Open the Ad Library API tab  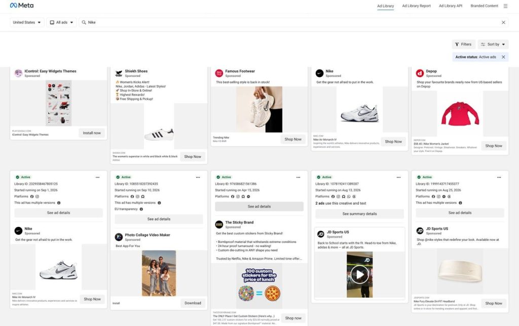pyautogui.click(x=451, y=6)
